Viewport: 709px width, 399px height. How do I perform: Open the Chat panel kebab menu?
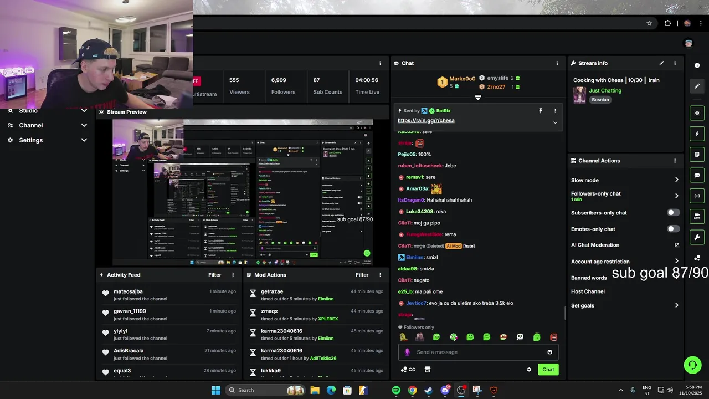557,63
